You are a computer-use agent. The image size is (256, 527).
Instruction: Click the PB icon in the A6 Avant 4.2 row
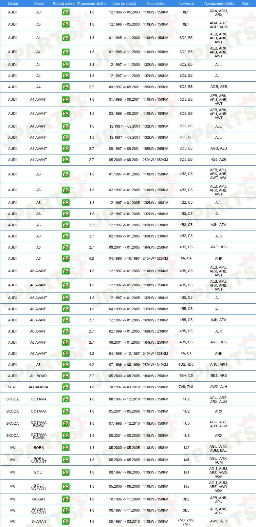[x=66, y=354]
